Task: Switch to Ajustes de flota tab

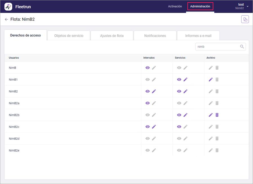Action: [112, 36]
